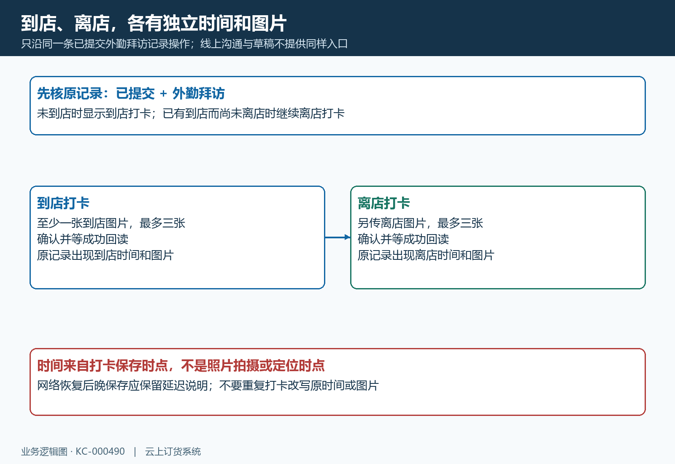The height and width of the screenshot is (464, 675).
Task: Click red heading '时间来自打卡保存时点，不是照片拍摄或定位时点'
Action: 181,365
